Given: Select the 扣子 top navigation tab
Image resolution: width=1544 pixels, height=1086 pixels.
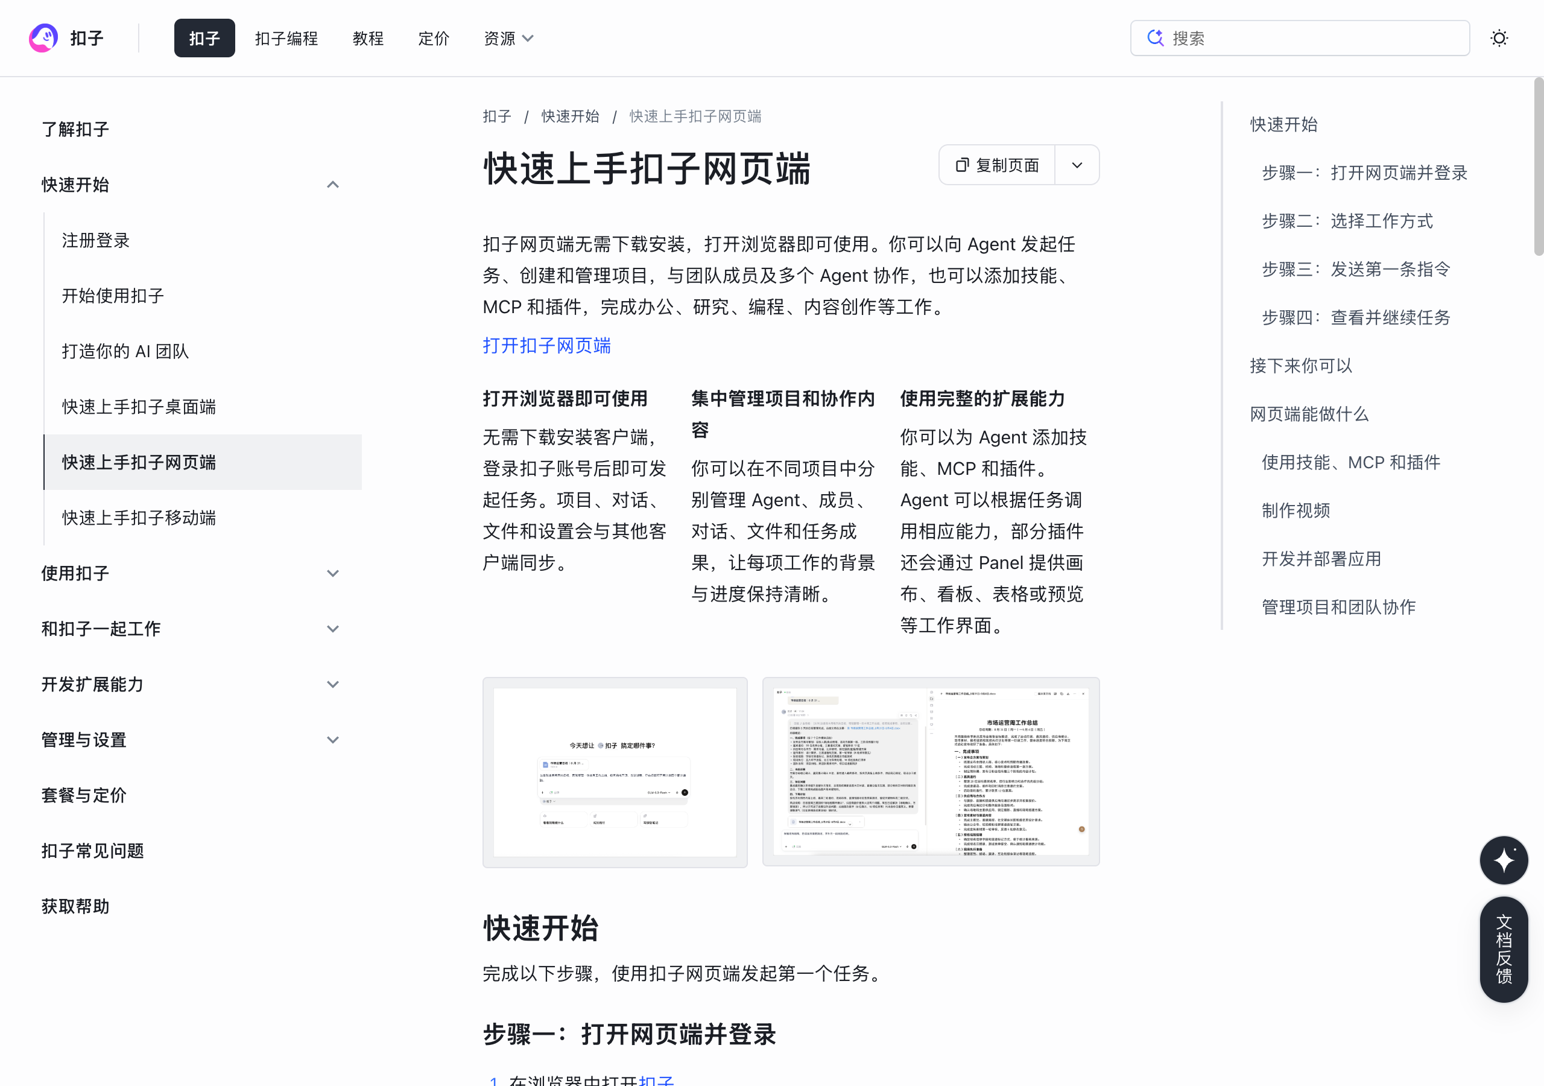Looking at the screenshot, I should 204,39.
